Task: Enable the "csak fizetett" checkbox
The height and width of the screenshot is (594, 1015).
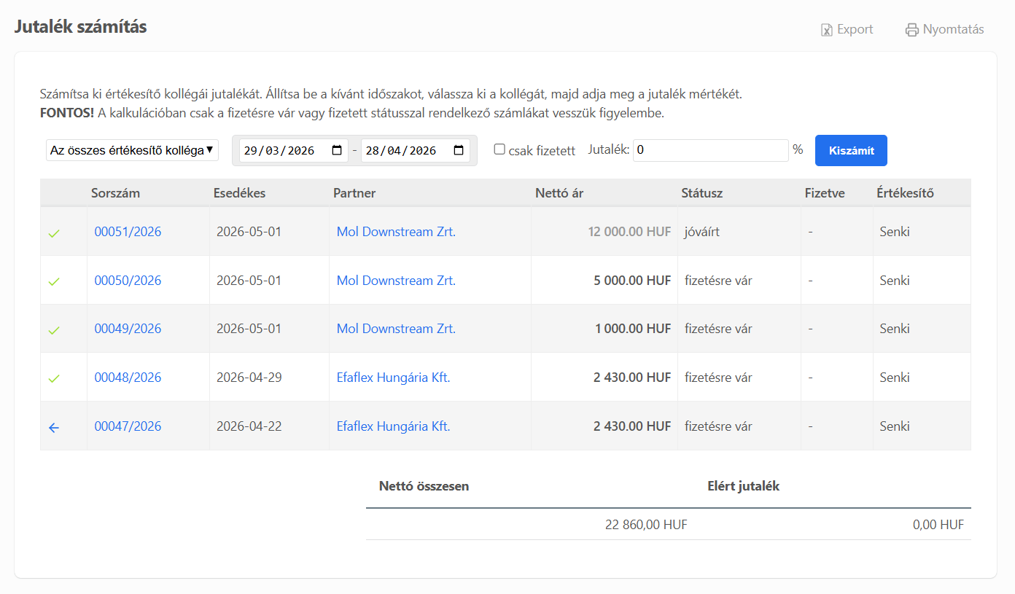Action: pos(499,149)
